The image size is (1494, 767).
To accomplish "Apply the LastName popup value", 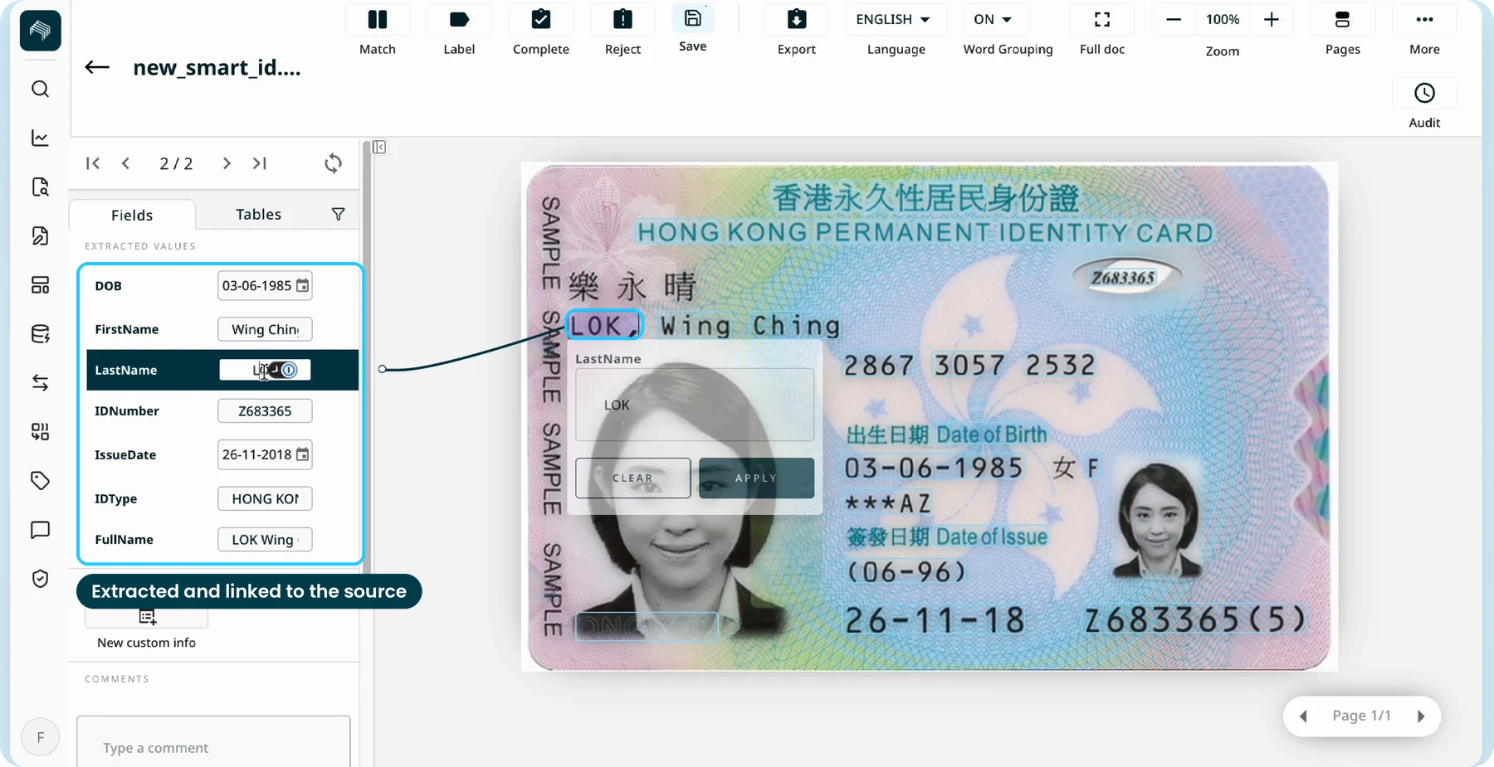I will coord(756,478).
